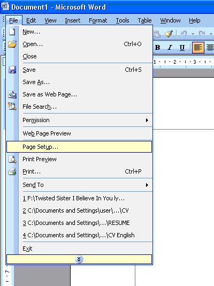
Task: Click the Paste clipboard toolbar icon
Action: tap(157, 34)
